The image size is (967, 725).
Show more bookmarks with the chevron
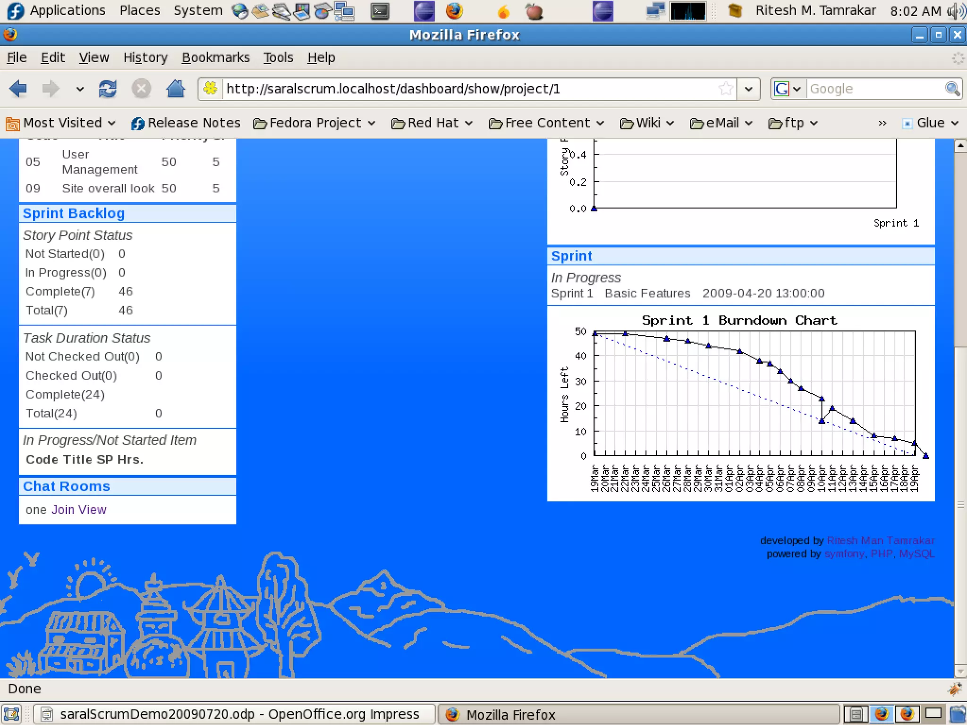pos(882,123)
